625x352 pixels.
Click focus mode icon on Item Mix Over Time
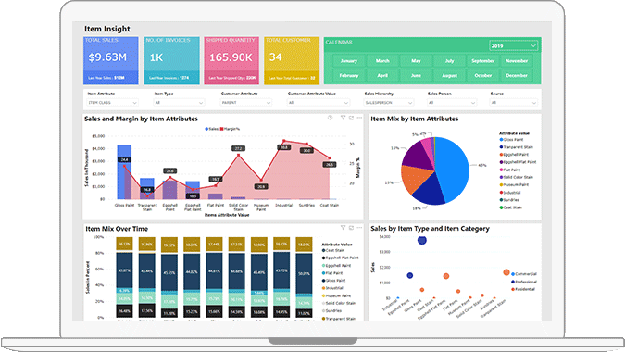pos(351,228)
